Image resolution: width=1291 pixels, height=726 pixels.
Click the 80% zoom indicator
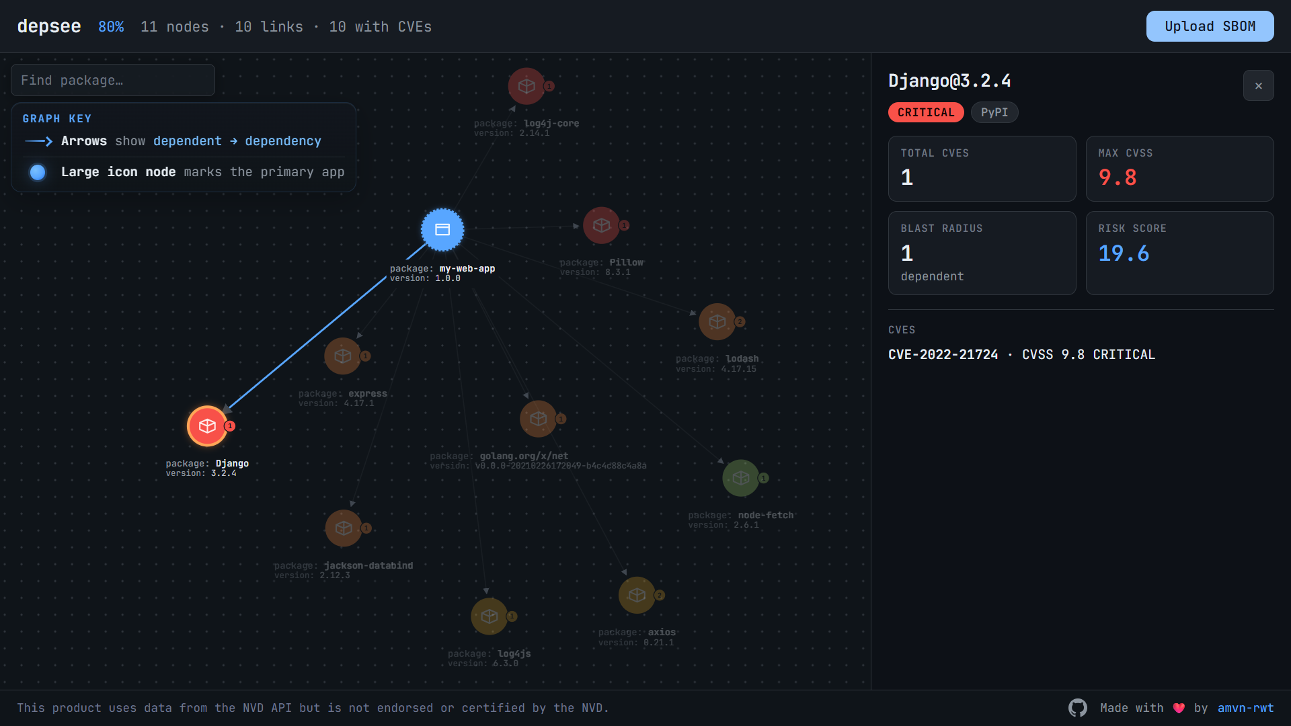coord(111,27)
